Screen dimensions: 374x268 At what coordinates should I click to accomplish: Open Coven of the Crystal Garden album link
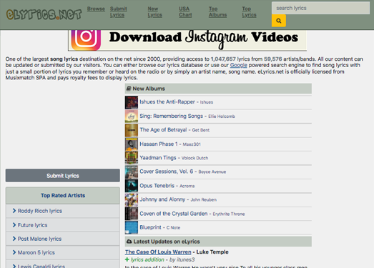(x=174, y=214)
